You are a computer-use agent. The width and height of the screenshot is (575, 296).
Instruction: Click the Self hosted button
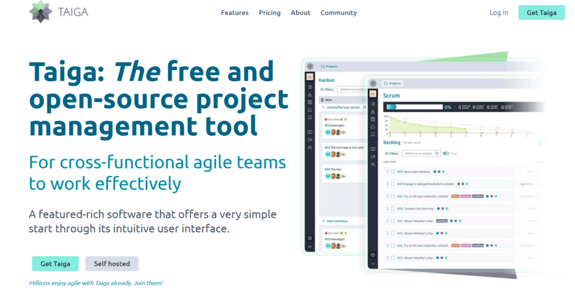(112, 263)
